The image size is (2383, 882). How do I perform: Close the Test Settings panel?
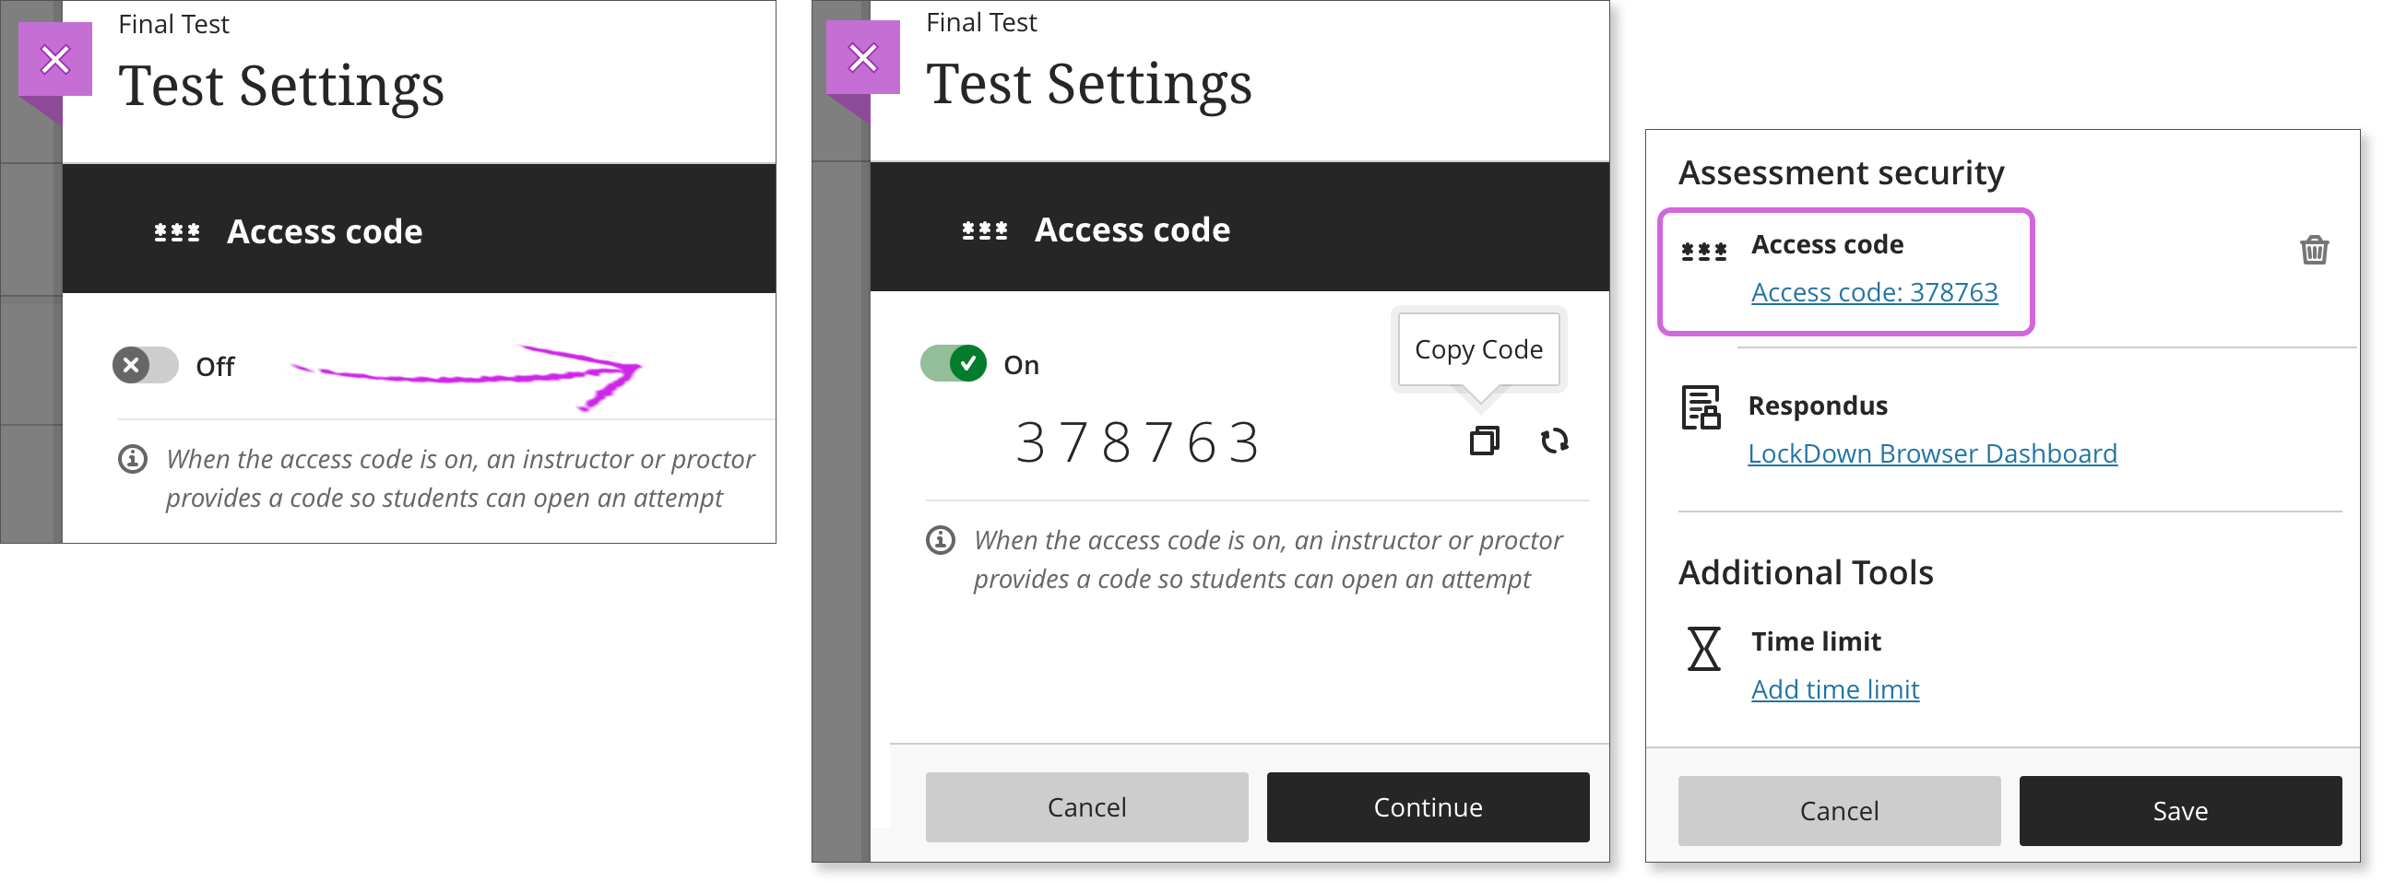(55, 58)
